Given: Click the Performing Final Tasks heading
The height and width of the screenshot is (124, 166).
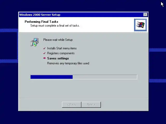Looking at the screenshot, I should [x=41, y=22].
